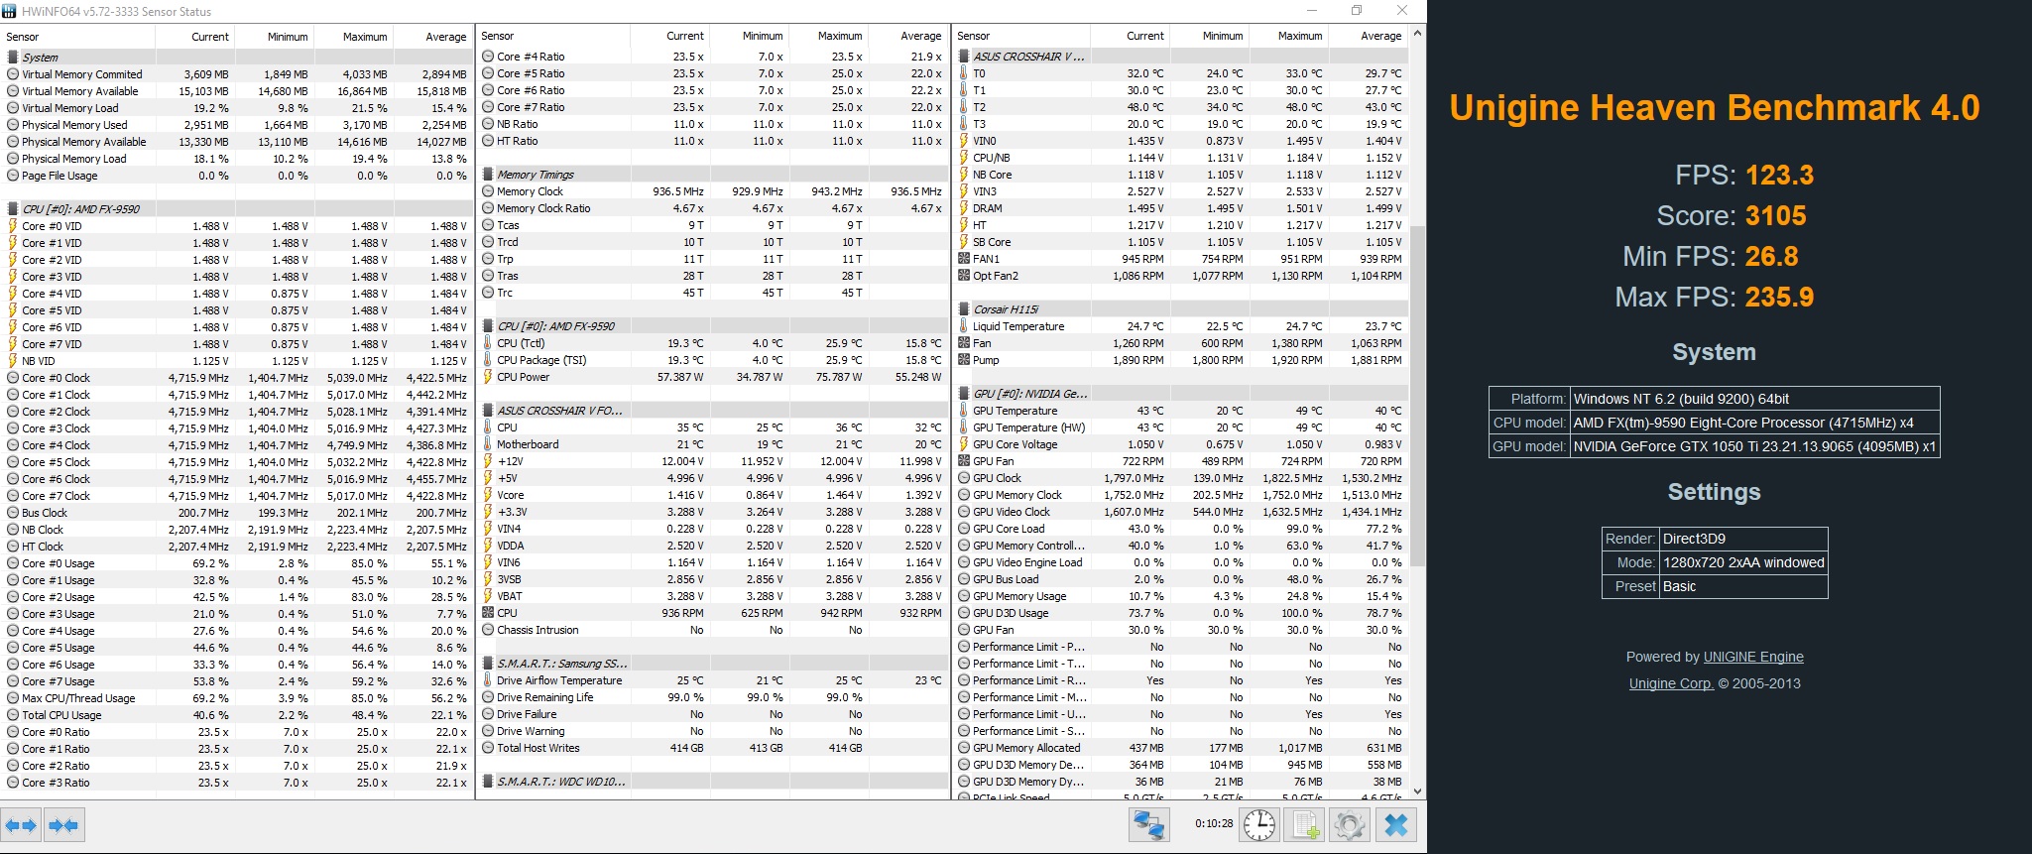Screen dimensions: 2032x854
Task: Select the Total Host Writes row
Action: (x=712, y=748)
